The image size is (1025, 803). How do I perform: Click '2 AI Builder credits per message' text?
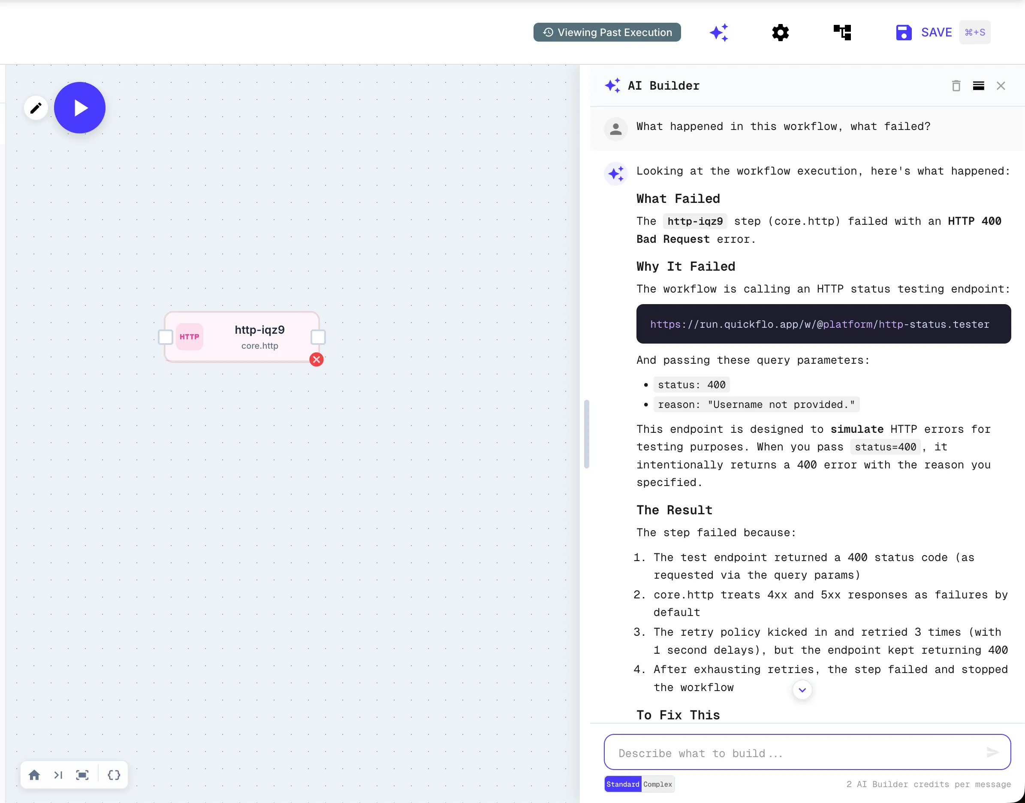(928, 784)
